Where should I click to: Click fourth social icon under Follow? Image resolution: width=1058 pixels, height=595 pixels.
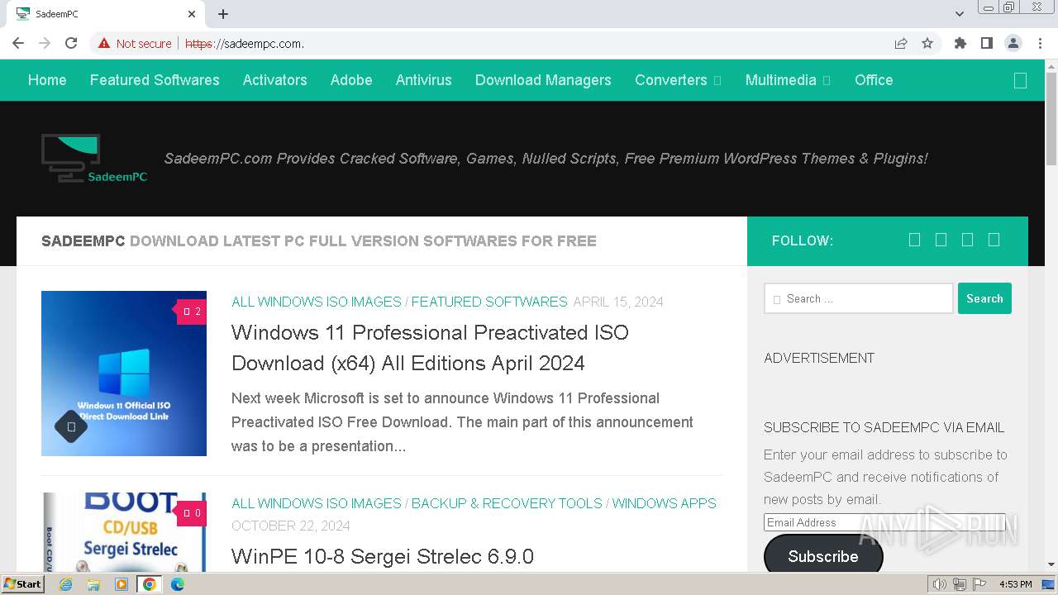[x=994, y=240]
